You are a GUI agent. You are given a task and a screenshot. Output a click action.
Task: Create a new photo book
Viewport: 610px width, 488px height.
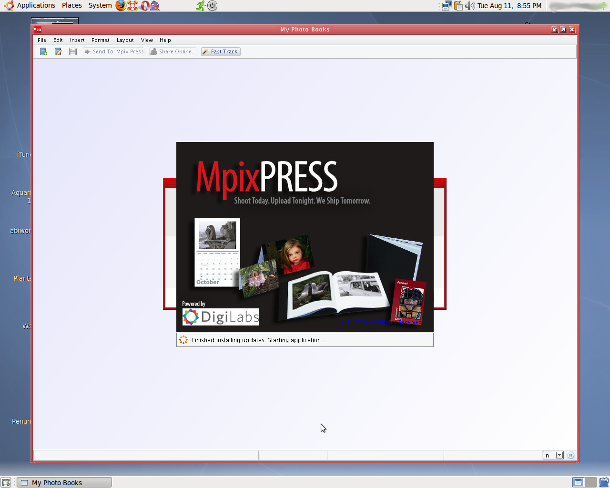(x=43, y=51)
